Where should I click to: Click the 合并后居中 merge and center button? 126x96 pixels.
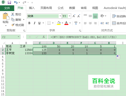[x=119, y=23]
